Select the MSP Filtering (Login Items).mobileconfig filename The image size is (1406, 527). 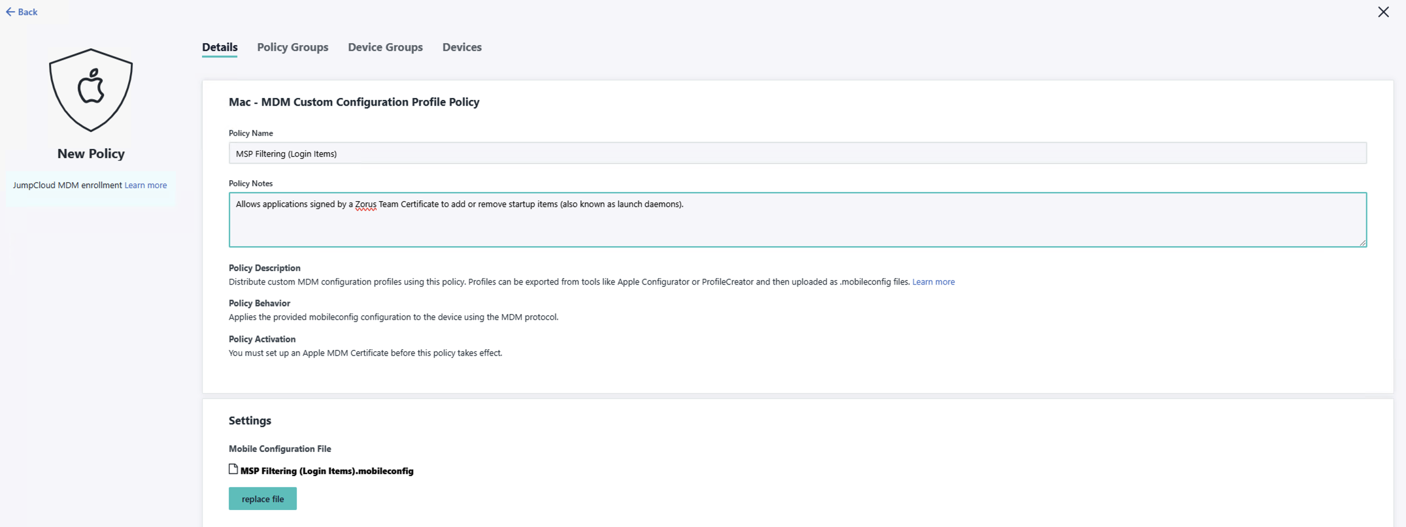pyautogui.click(x=327, y=471)
